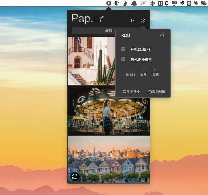Enable 随机更换壁纸 checkbox
The image size is (208, 195).
tap(123, 59)
